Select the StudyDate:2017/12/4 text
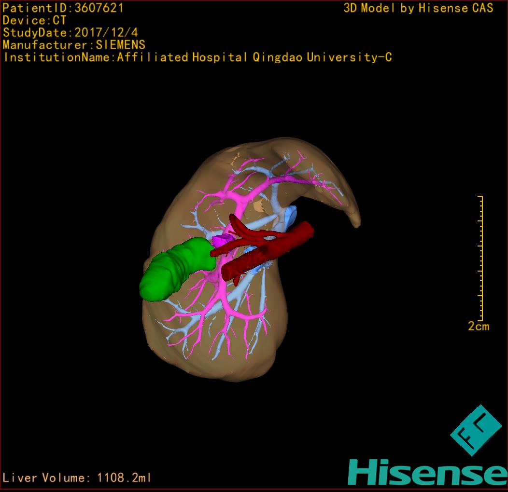Image resolution: width=508 pixels, height=492 pixels. [71, 33]
